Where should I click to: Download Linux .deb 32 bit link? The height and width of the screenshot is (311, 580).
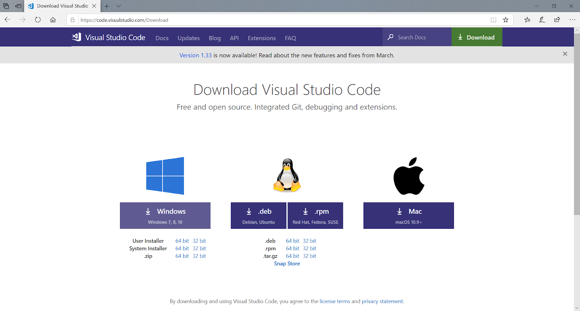pos(310,241)
